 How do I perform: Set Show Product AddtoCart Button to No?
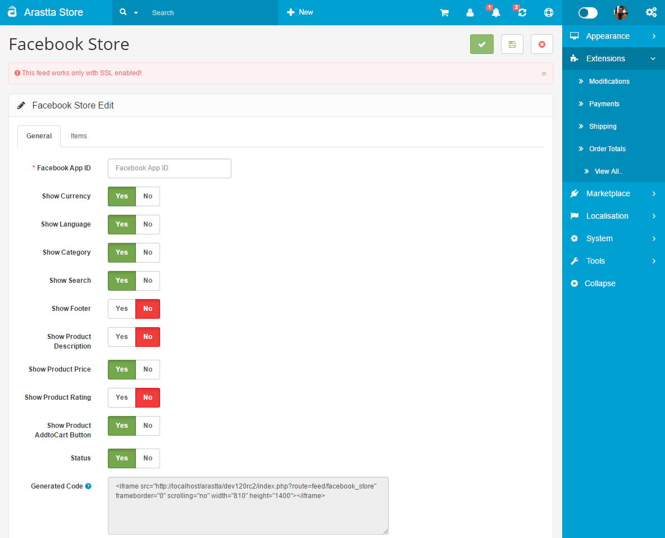click(x=148, y=426)
